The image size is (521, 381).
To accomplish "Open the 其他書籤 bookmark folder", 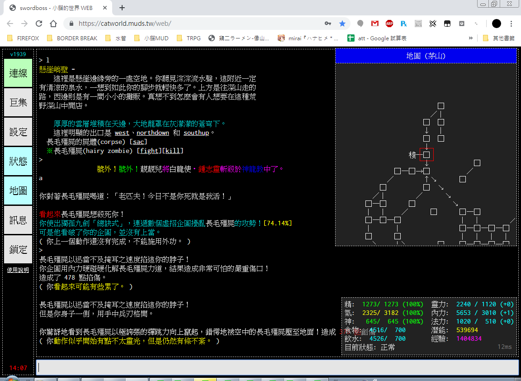I will (x=499, y=38).
